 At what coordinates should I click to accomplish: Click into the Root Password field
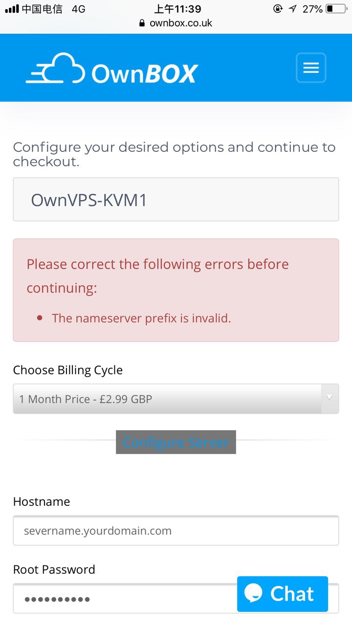(x=122, y=599)
